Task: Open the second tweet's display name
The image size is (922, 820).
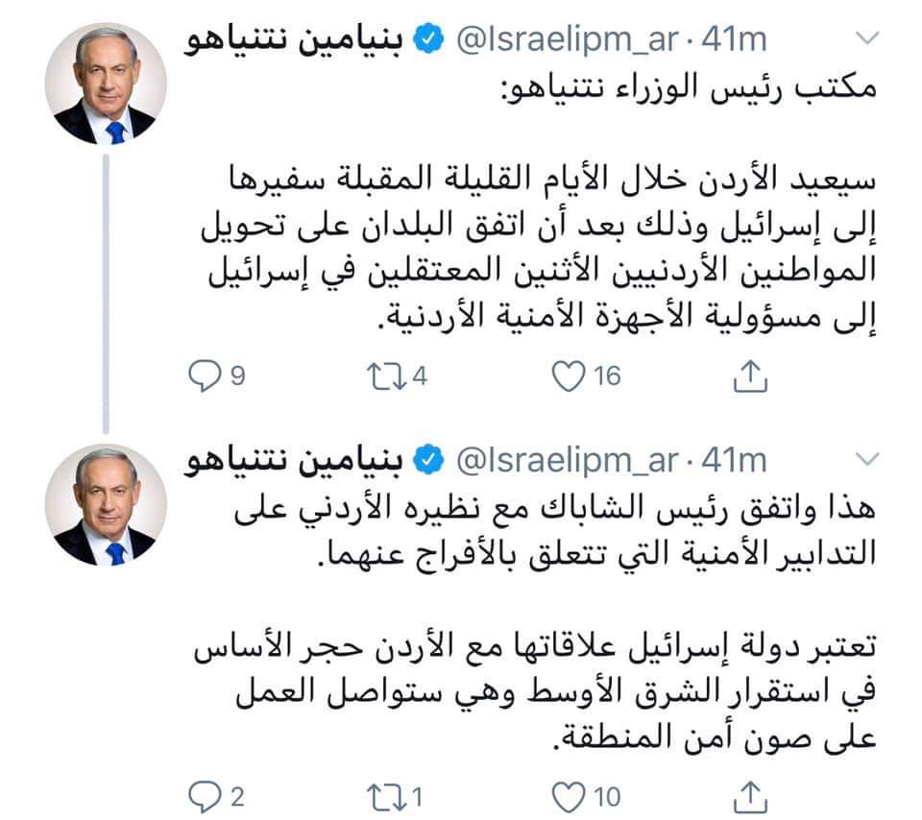Action: coord(297,462)
